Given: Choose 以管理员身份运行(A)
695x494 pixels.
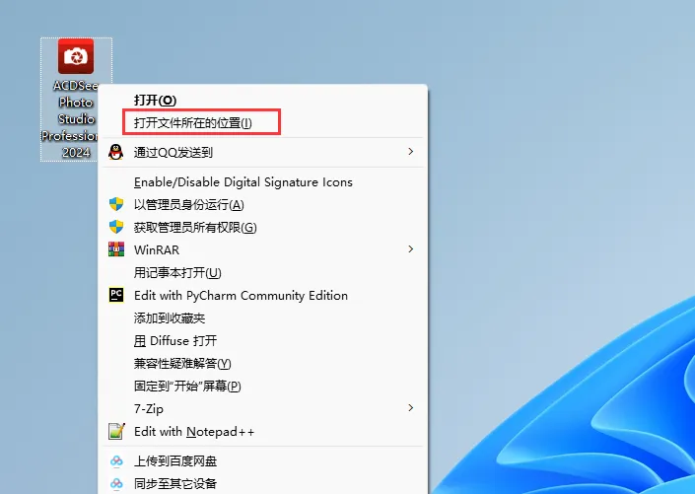Looking at the screenshot, I should pos(263,204).
